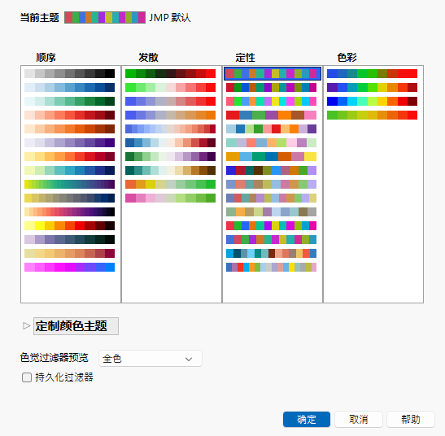The width and height of the screenshot is (445, 436).
Task: Select the light-to-dark blue sequential theme
Action: (69, 87)
